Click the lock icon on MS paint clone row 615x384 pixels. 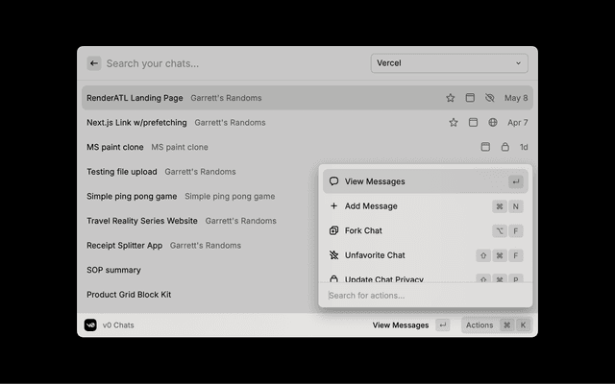[505, 148]
